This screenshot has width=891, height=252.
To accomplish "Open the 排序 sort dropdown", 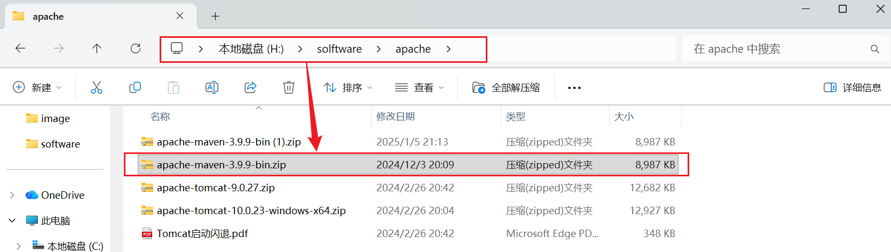I will 348,87.
